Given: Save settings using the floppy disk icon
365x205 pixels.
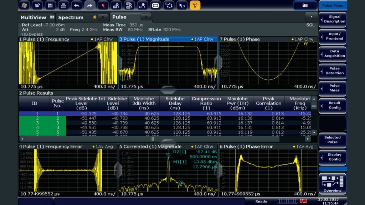Looking at the screenshot, I should pyautogui.click(x=51, y=5).
